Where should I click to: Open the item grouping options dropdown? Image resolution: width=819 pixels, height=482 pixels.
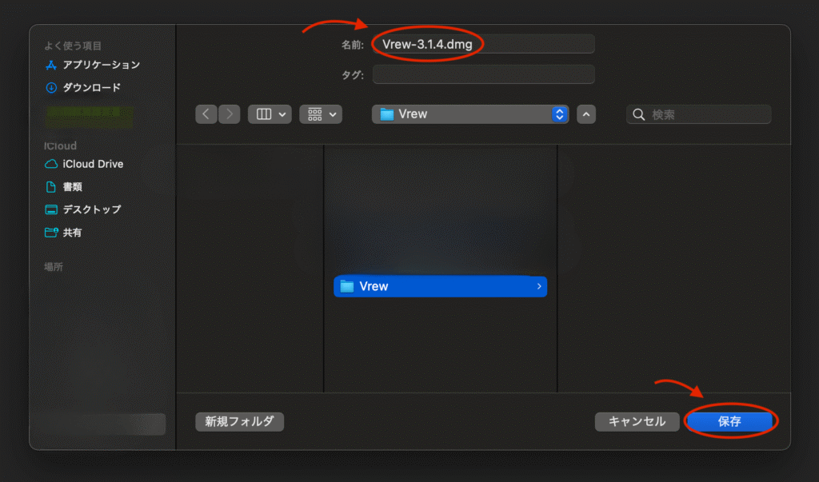(x=321, y=114)
